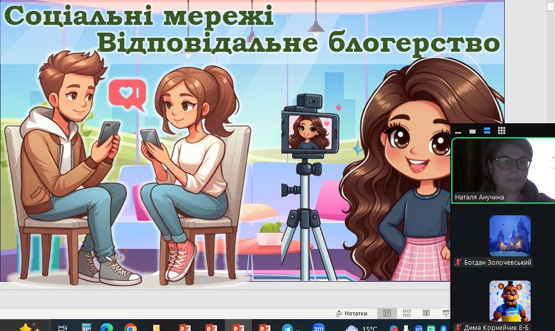Switch to Slide Sorter view
The width and height of the screenshot is (555, 331).
tap(407, 313)
